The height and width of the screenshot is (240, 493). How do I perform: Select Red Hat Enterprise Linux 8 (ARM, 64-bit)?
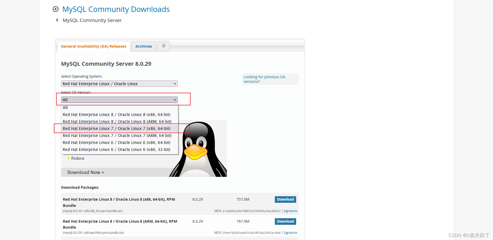[117, 121]
